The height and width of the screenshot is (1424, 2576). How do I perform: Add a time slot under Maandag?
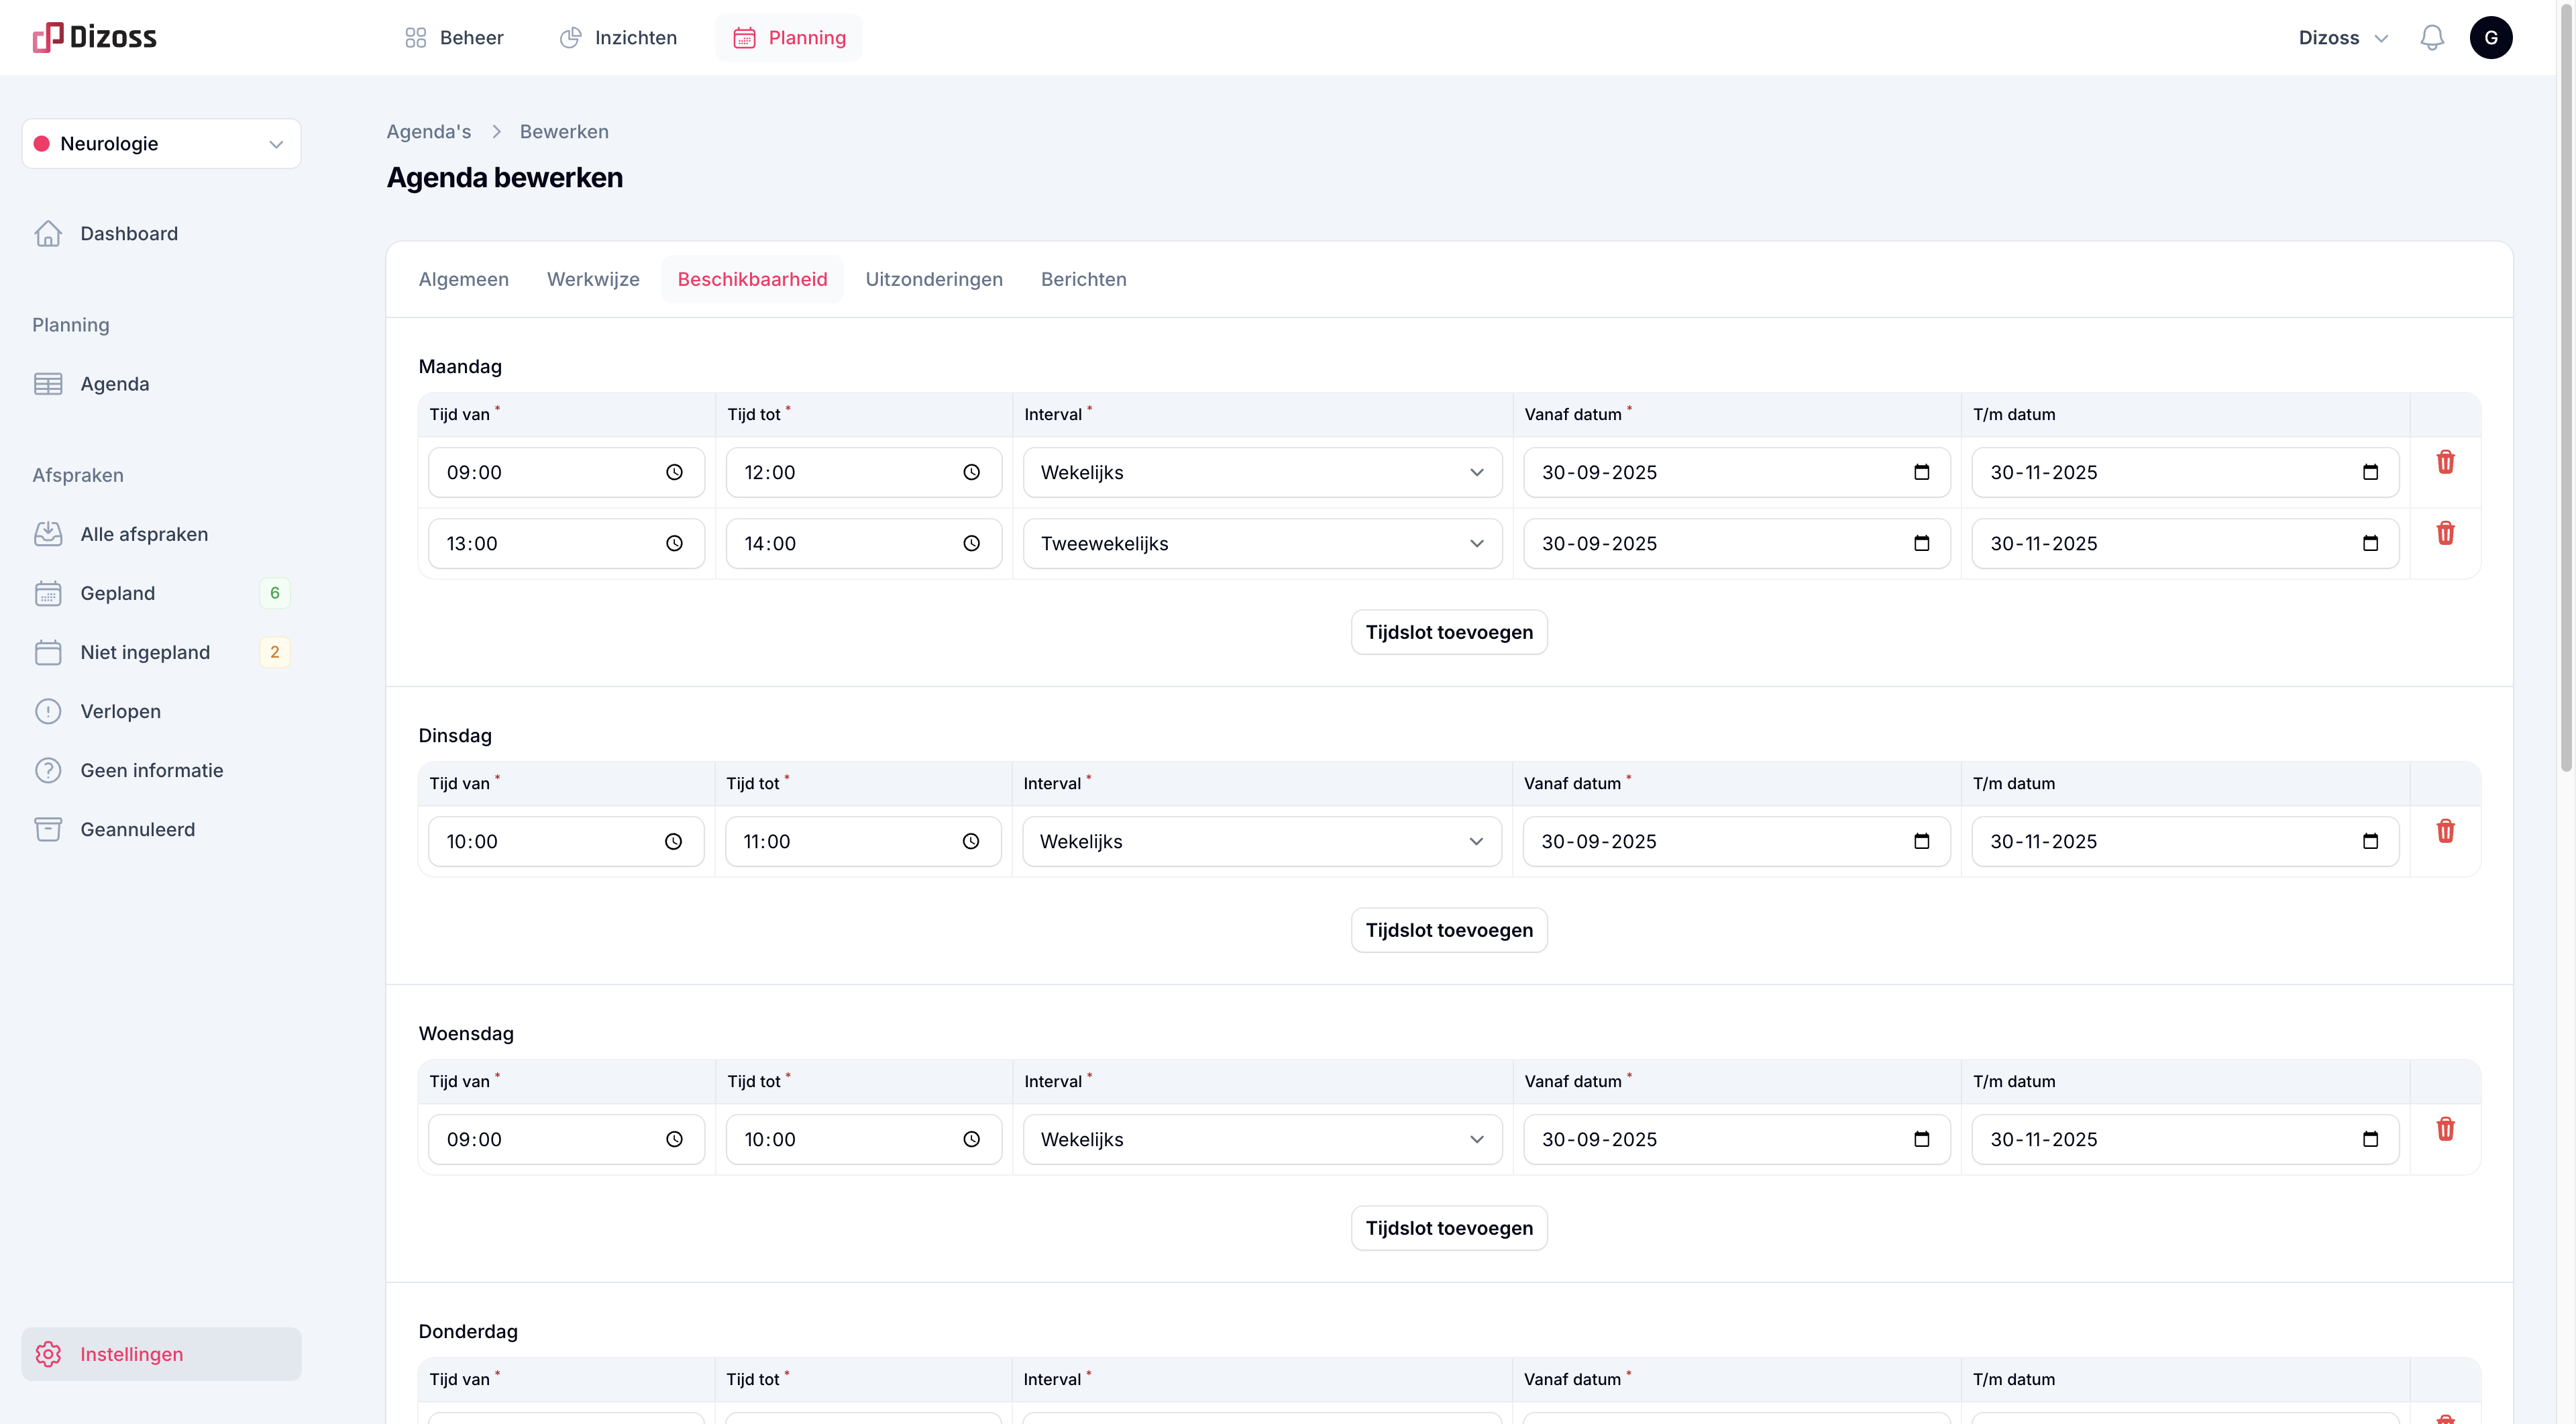1448,632
